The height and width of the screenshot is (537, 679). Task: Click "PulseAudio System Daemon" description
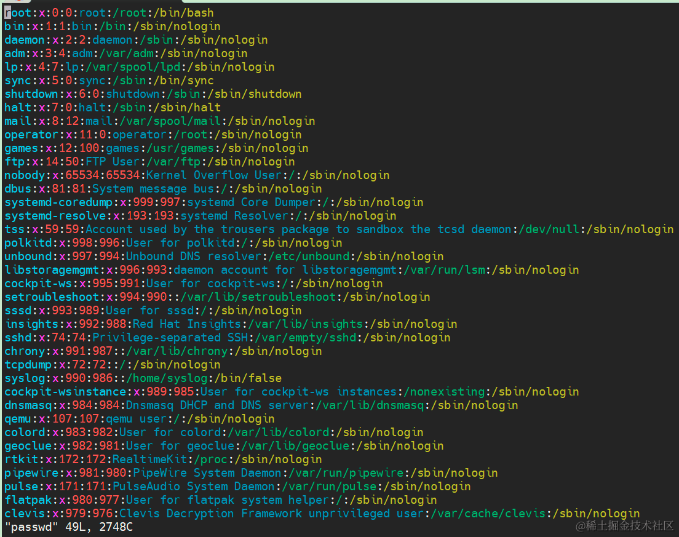194,487
